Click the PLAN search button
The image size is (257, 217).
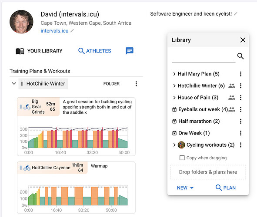[x=226, y=187]
